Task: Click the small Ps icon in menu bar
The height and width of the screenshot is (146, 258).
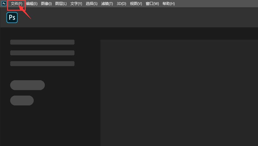Action: pyautogui.click(x=4, y=3)
